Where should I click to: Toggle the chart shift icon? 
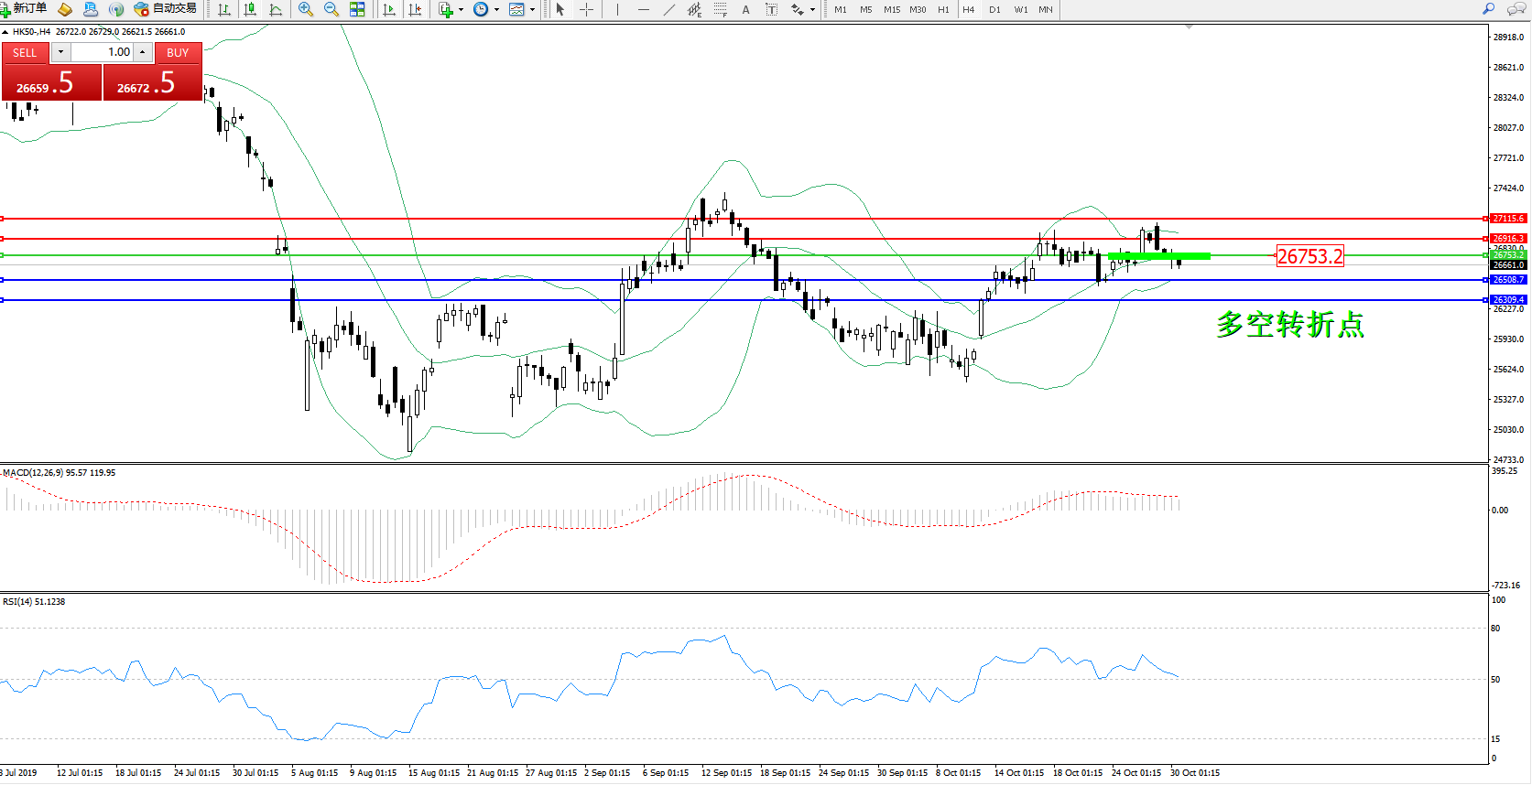point(415,9)
